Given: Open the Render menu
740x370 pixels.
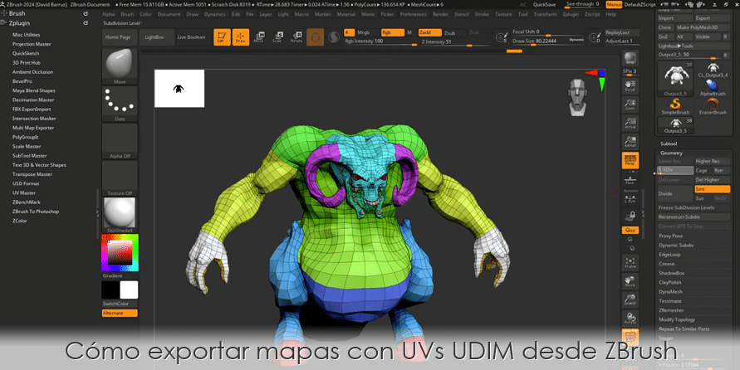Looking at the screenshot, I should click(x=440, y=14).
